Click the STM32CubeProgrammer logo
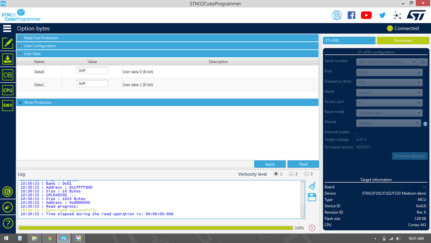This screenshot has width=431, height=243. click(x=21, y=16)
